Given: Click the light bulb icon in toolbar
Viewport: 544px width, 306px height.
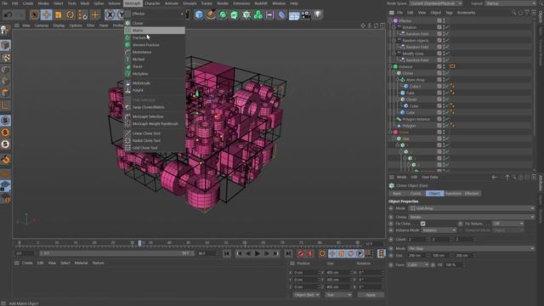Looking at the screenshot, I should (317, 14).
